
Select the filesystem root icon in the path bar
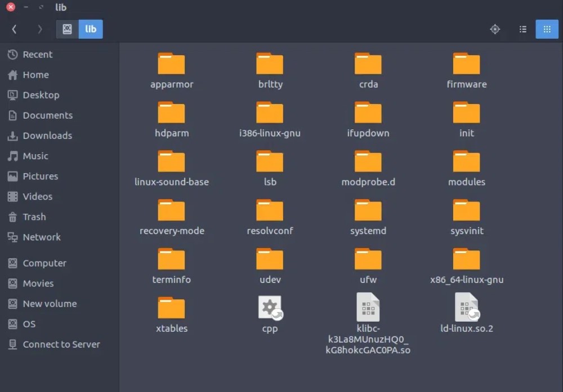pyautogui.click(x=67, y=29)
